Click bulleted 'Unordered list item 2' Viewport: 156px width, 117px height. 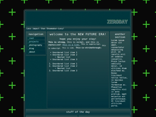click(65, 55)
